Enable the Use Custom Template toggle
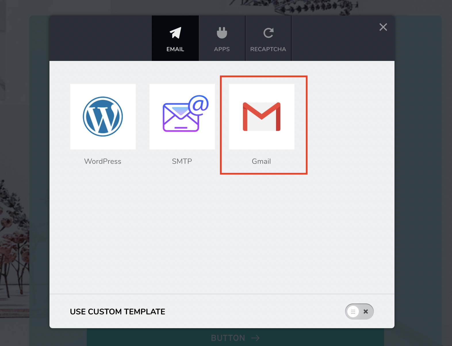Viewport: 452px width, 346px height. [359, 312]
